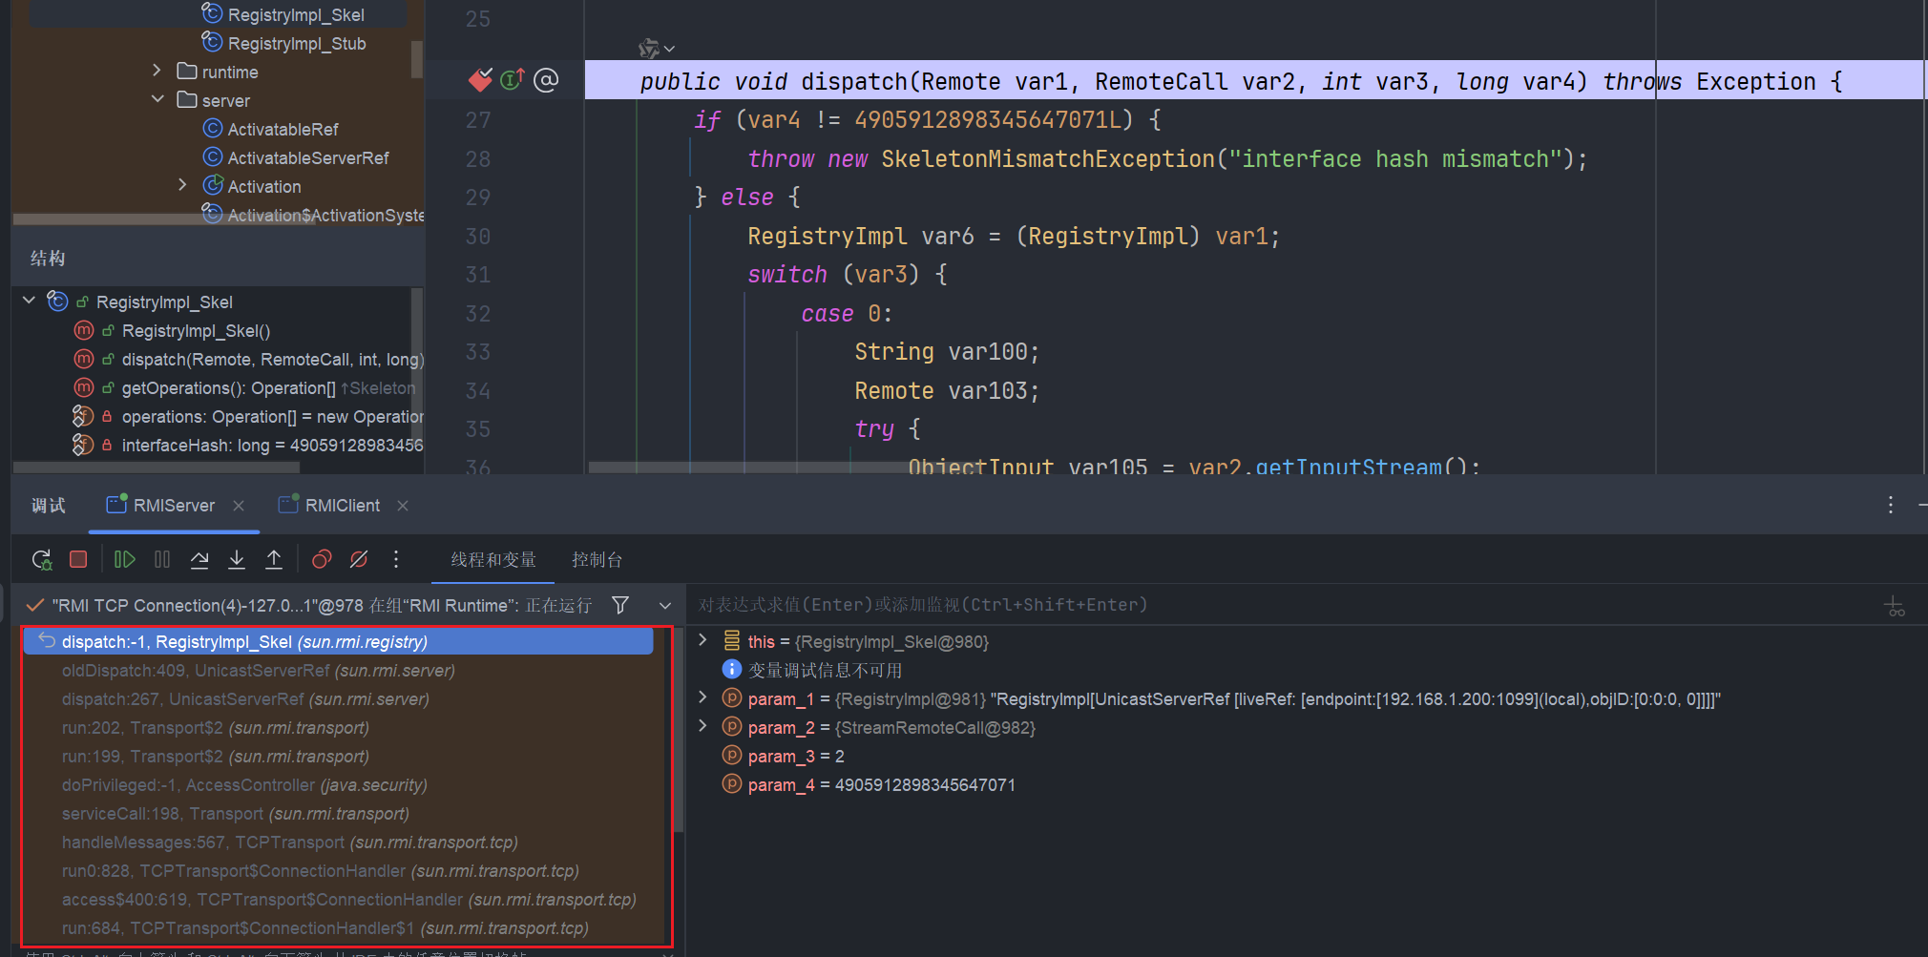Select the run:684 ConnectionHandler$1 frame
This screenshot has width=1928, height=957.
(325, 928)
